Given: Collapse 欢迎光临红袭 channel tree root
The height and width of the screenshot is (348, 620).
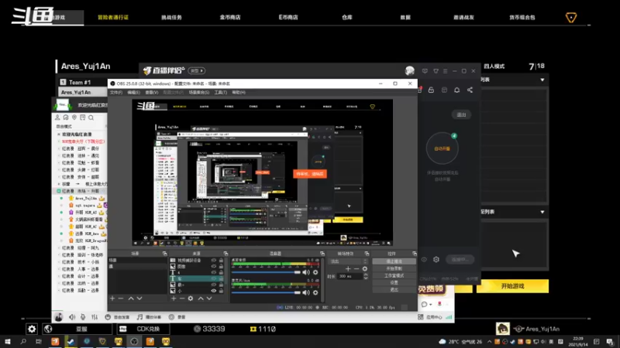Looking at the screenshot, I should tap(59, 135).
